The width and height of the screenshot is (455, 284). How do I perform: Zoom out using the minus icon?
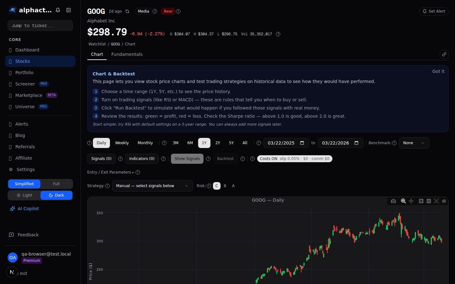coord(429,201)
